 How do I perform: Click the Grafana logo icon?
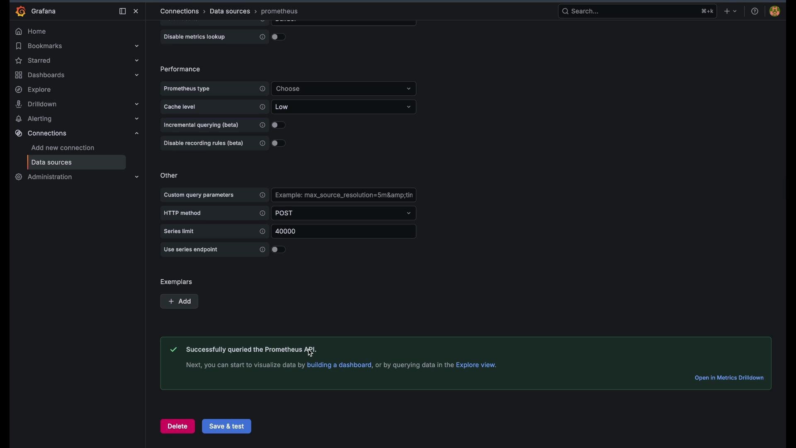tap(20, 12)
